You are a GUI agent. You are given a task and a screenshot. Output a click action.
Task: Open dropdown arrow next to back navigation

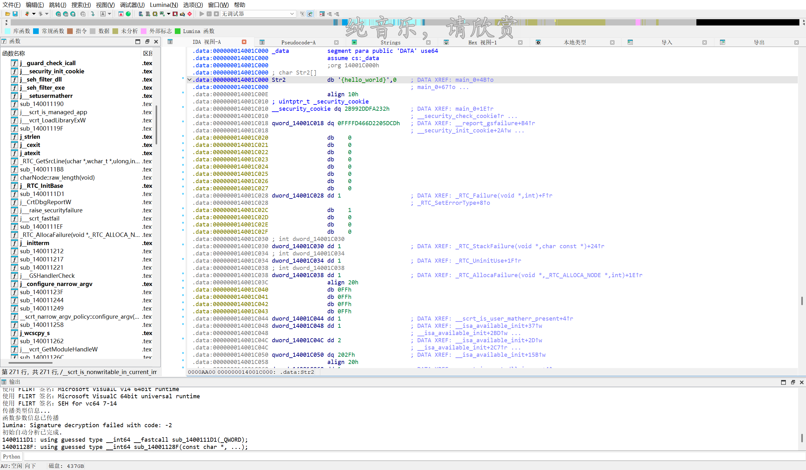[34, 14]
